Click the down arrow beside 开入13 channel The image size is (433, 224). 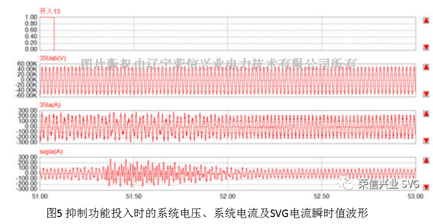tap(426, 47)
